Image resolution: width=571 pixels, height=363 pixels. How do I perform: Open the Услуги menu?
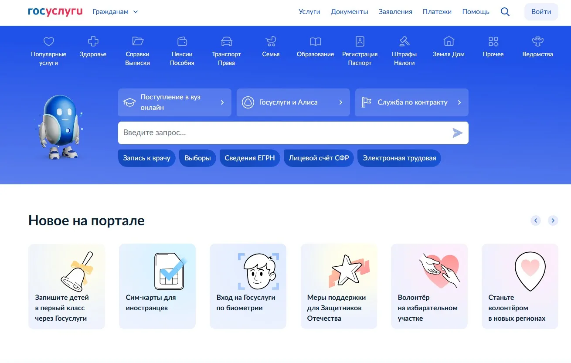(309, 12)
